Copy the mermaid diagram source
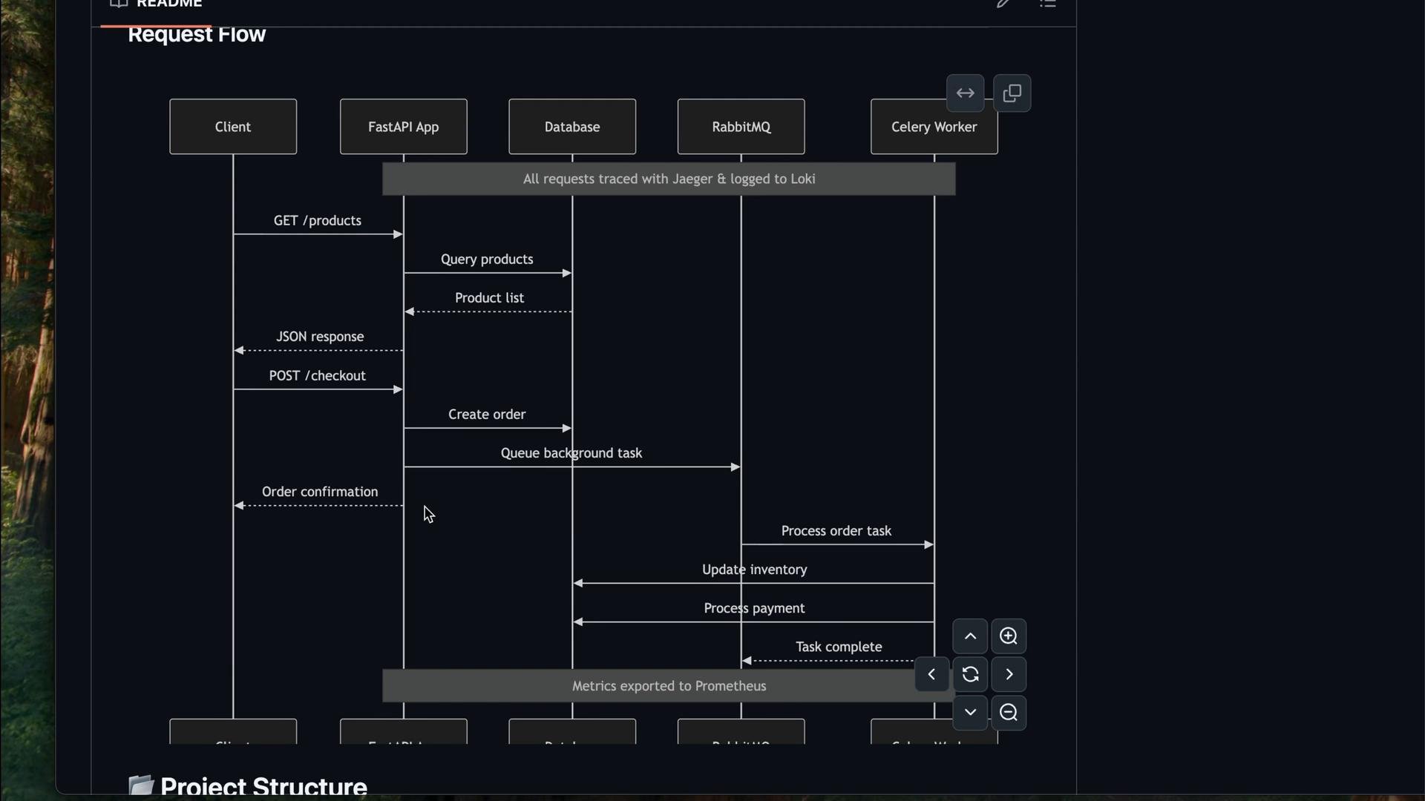Screen dimensions: 1425x801 pos(1012,93)
